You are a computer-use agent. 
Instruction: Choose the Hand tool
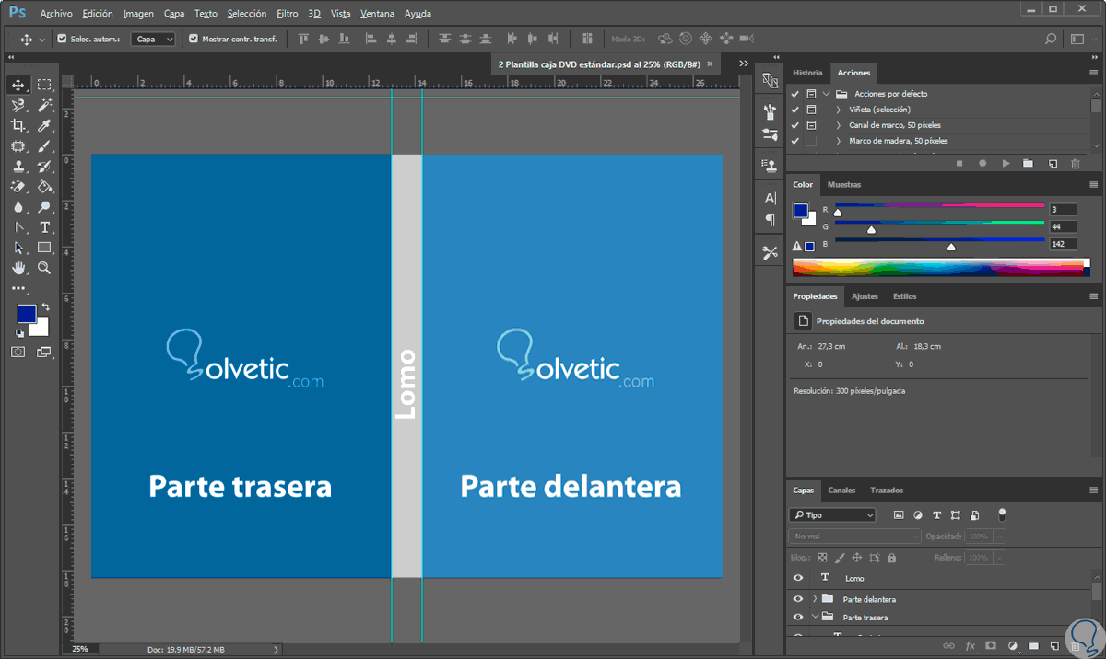18,268
